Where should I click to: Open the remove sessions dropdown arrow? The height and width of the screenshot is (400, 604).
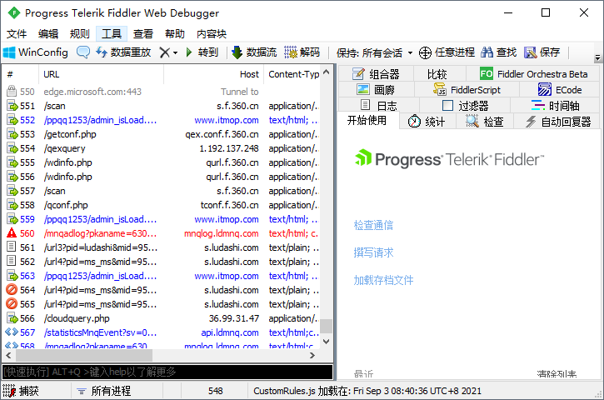click(x=175, y=52)
